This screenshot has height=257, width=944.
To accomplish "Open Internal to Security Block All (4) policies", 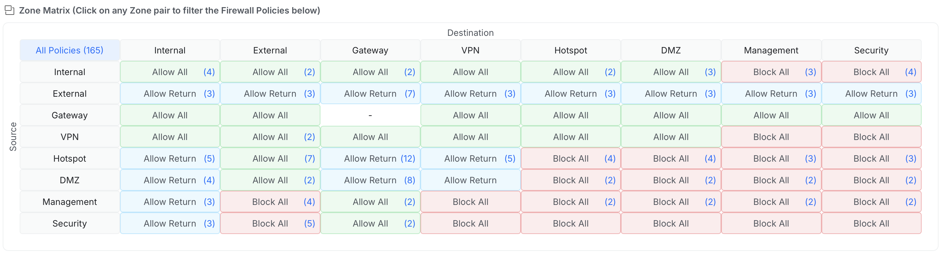I will point(871,72).
